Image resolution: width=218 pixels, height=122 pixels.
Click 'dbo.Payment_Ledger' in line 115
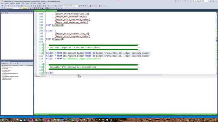[74, 56]
